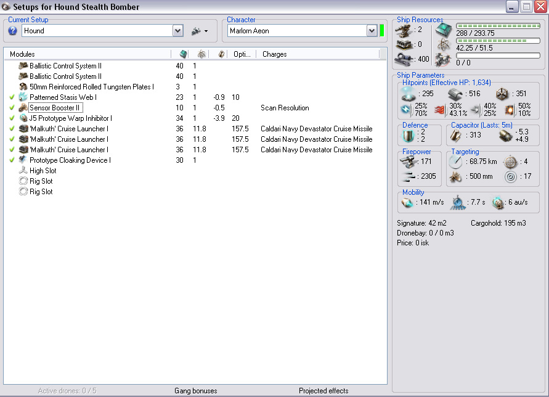
Task: Click the CPU resource icon
Action: [443, 31]
